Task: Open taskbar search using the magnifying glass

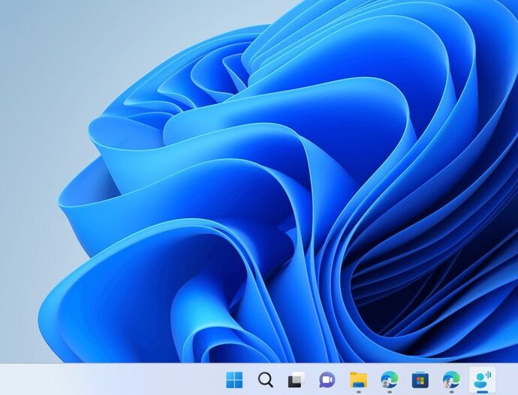Action: pos(265,379)
